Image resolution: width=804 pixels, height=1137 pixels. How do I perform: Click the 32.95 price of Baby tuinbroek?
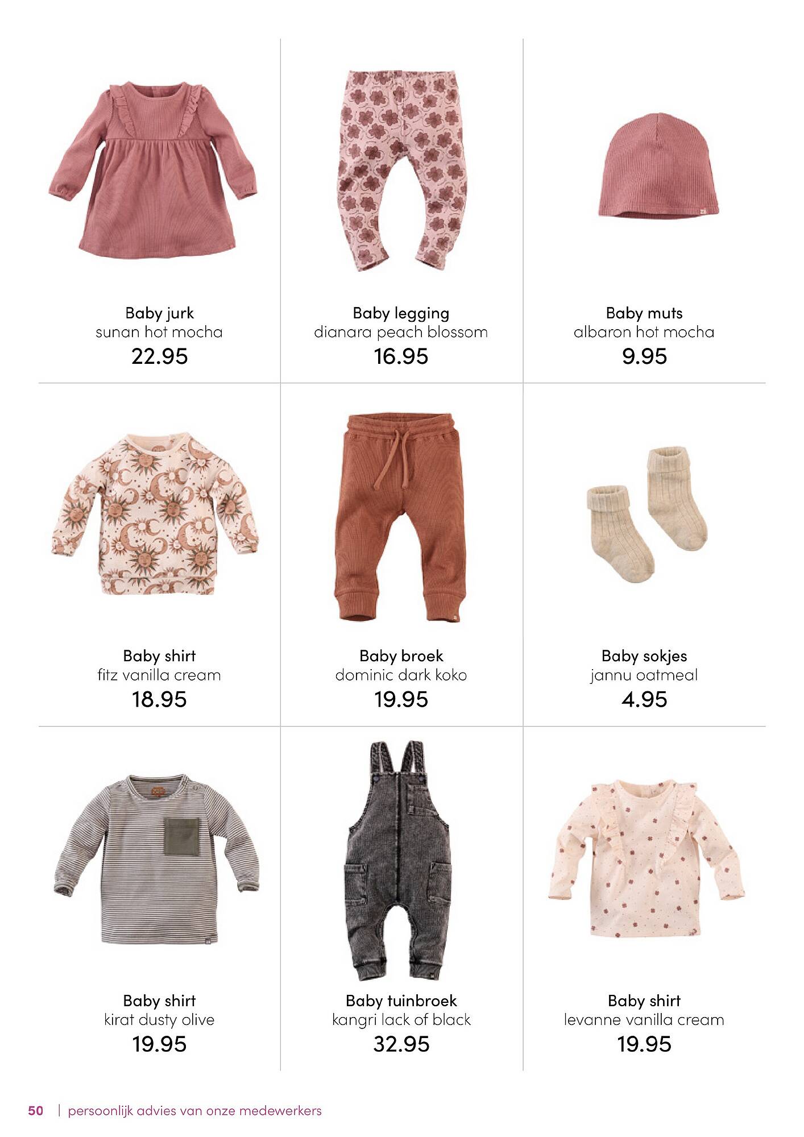coord(401,1044)
